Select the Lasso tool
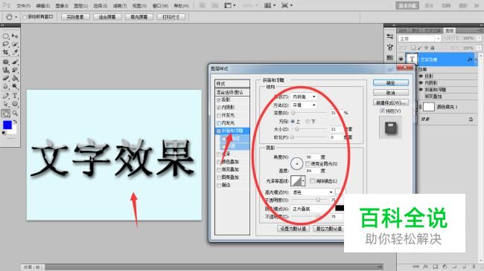Viewport: 484px width, 271px height. [5, 45]
